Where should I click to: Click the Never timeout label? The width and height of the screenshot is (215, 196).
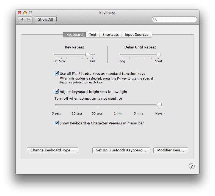point(159,113)
